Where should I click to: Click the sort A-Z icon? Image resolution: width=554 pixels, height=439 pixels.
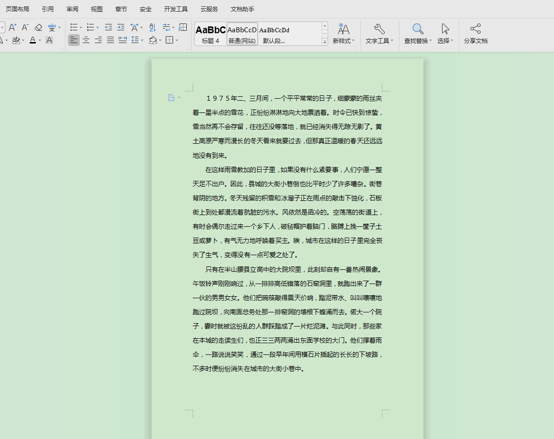(153, 27)
